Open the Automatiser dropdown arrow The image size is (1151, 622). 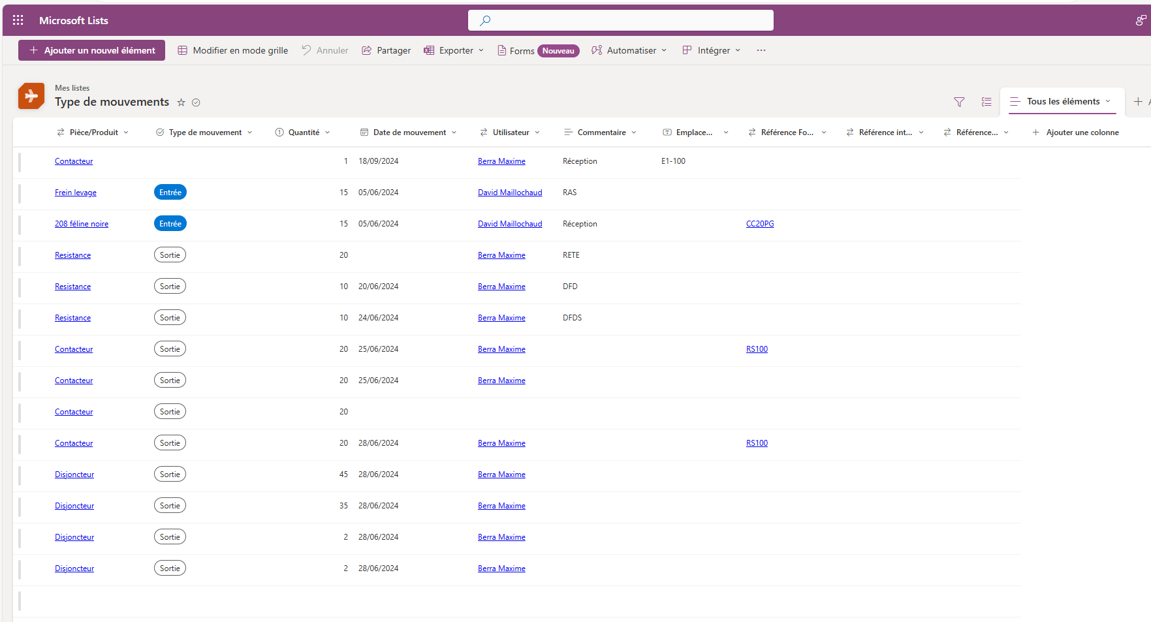pyautogui.click(x=664, y=50)
